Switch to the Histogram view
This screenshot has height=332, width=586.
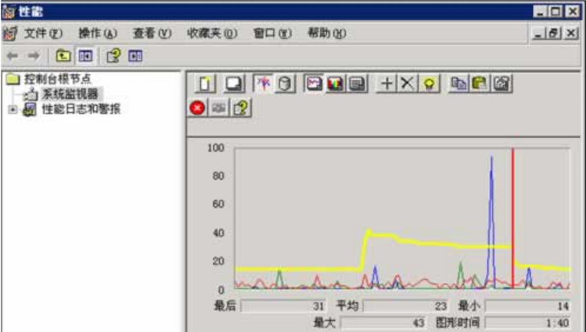point(335,84)
